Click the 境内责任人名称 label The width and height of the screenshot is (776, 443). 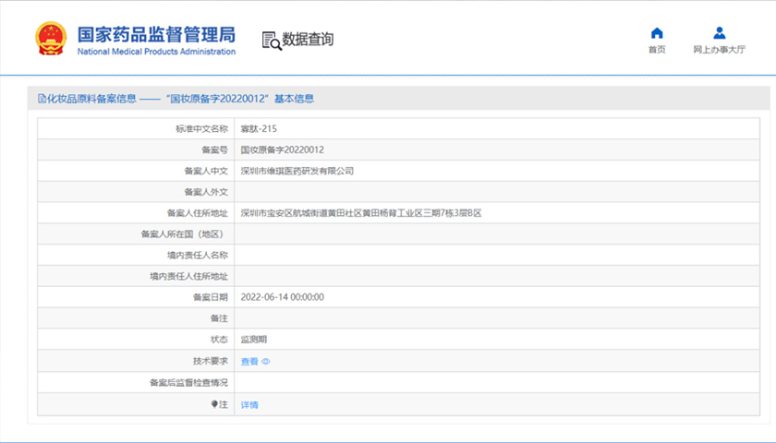(197, 255)
